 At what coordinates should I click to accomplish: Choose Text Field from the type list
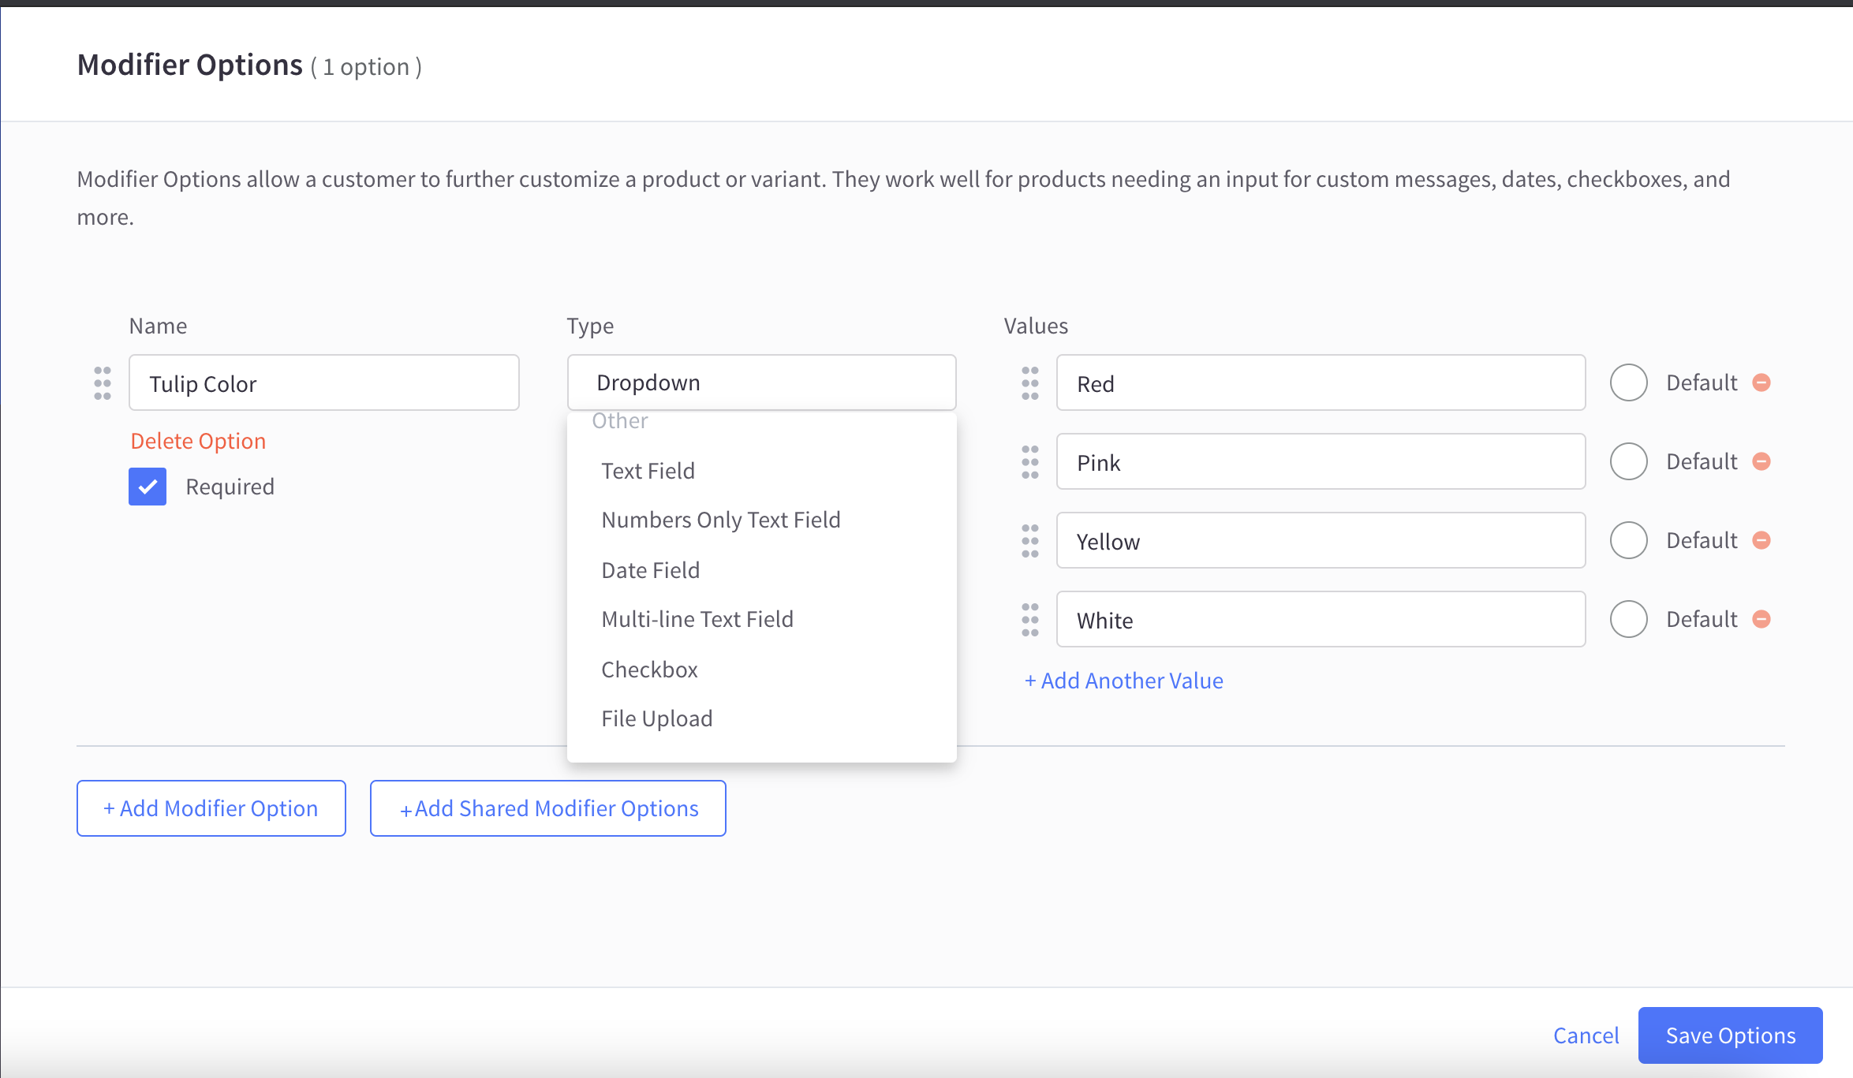pos(761,471)
